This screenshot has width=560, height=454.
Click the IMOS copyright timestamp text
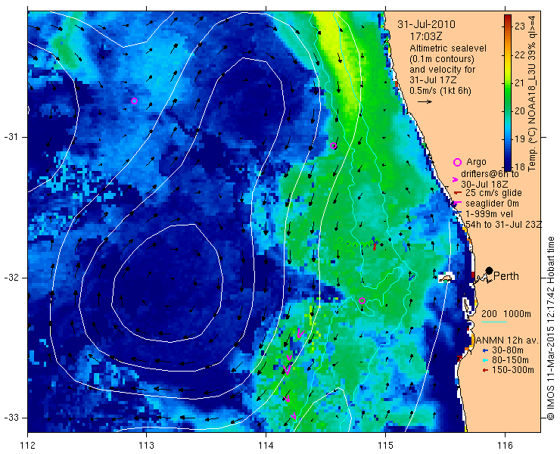click(x=550, y=328)
